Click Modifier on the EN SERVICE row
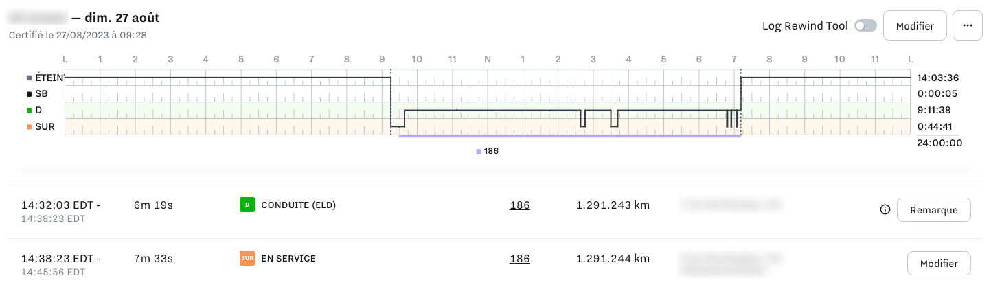991x289 pixels. 938,264
